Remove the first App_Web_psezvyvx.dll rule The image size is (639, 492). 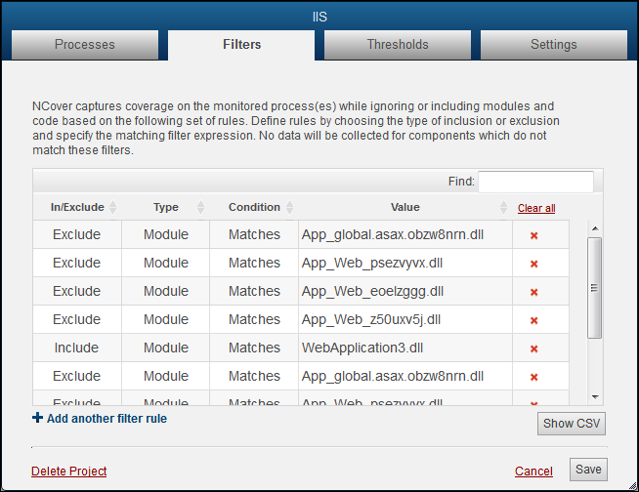click(x=534, y=264)
